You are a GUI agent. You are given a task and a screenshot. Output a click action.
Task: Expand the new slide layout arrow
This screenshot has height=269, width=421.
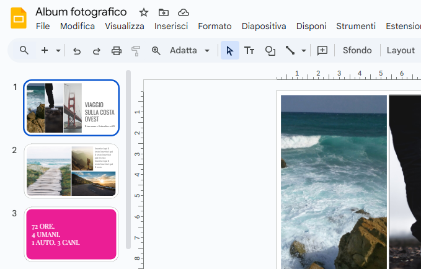pos(58,51)
